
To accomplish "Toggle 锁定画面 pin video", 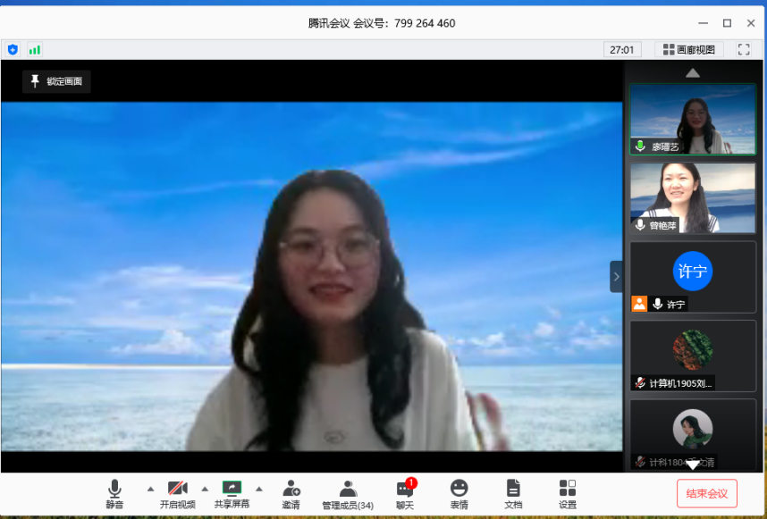I will pyautogui.click(x=56, y=81).
